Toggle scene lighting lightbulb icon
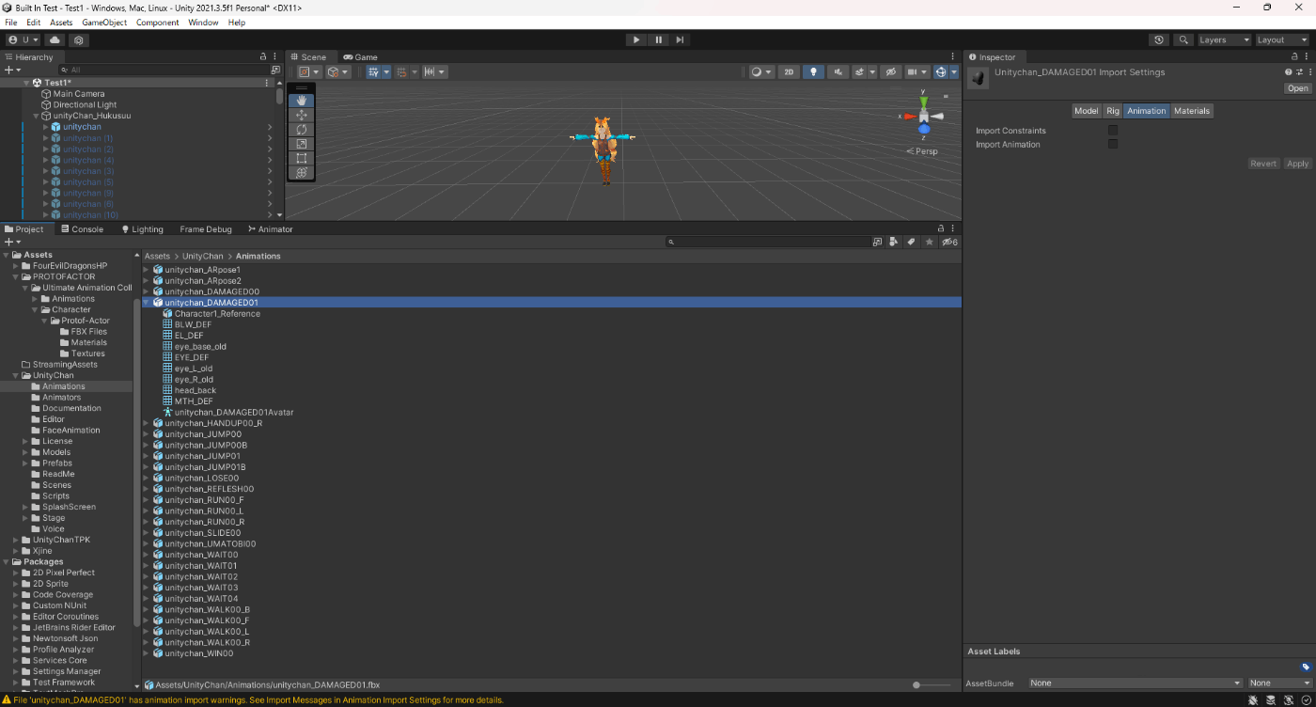The height and width of the screenshot is (707, 1316). click(x=813, y=72)
